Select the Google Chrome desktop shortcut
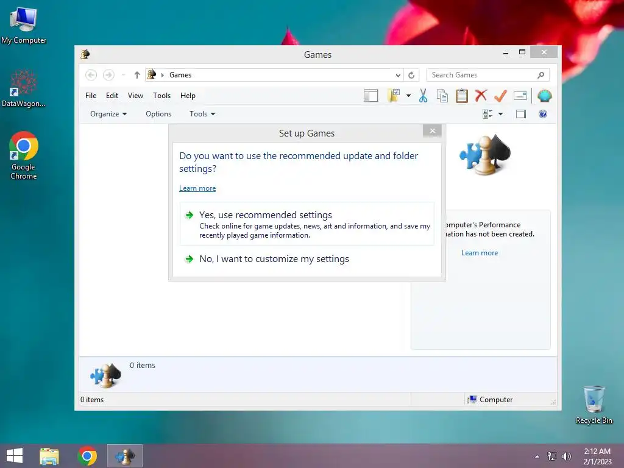 pyautogui.click(x=24, y=156)
